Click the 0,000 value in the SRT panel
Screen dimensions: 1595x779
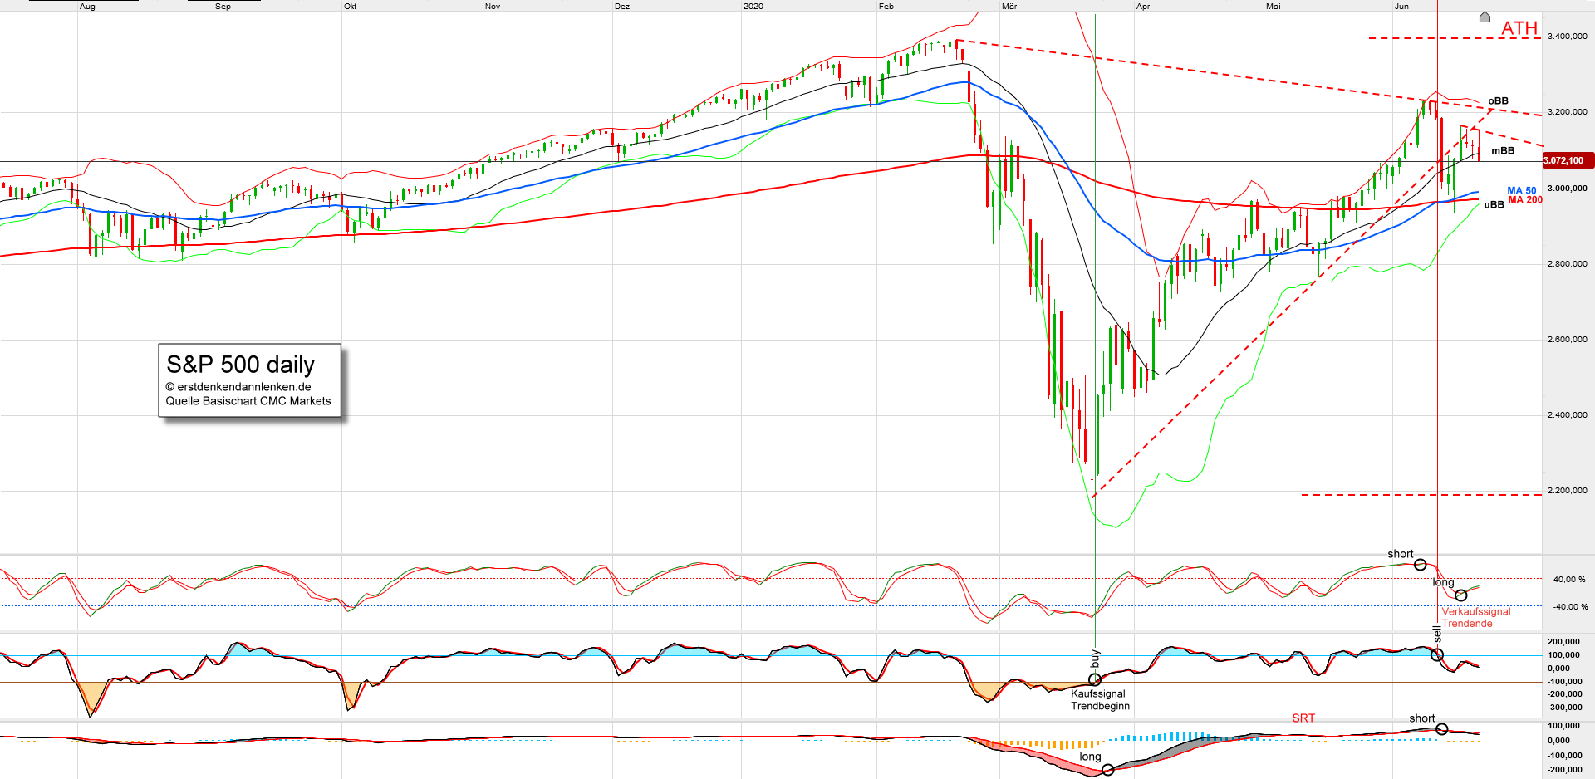tap(1559, 741)
